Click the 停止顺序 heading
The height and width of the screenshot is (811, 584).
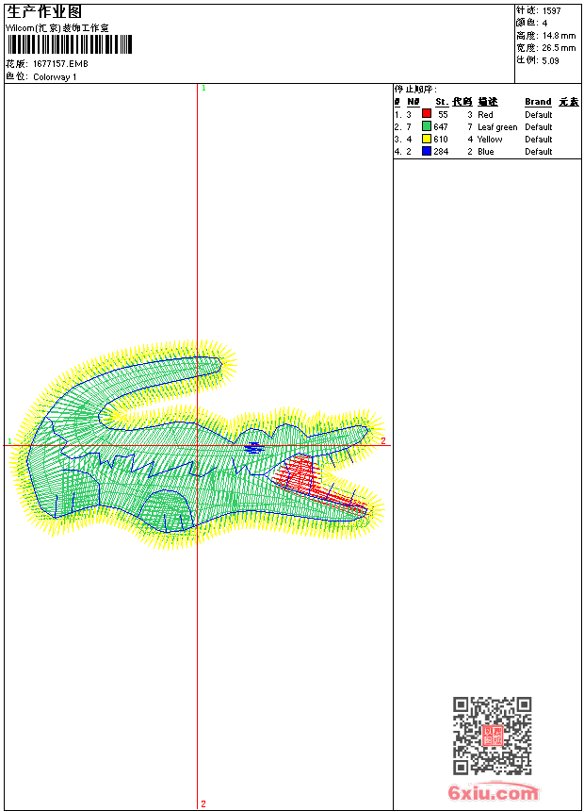(x=415, y=90)
